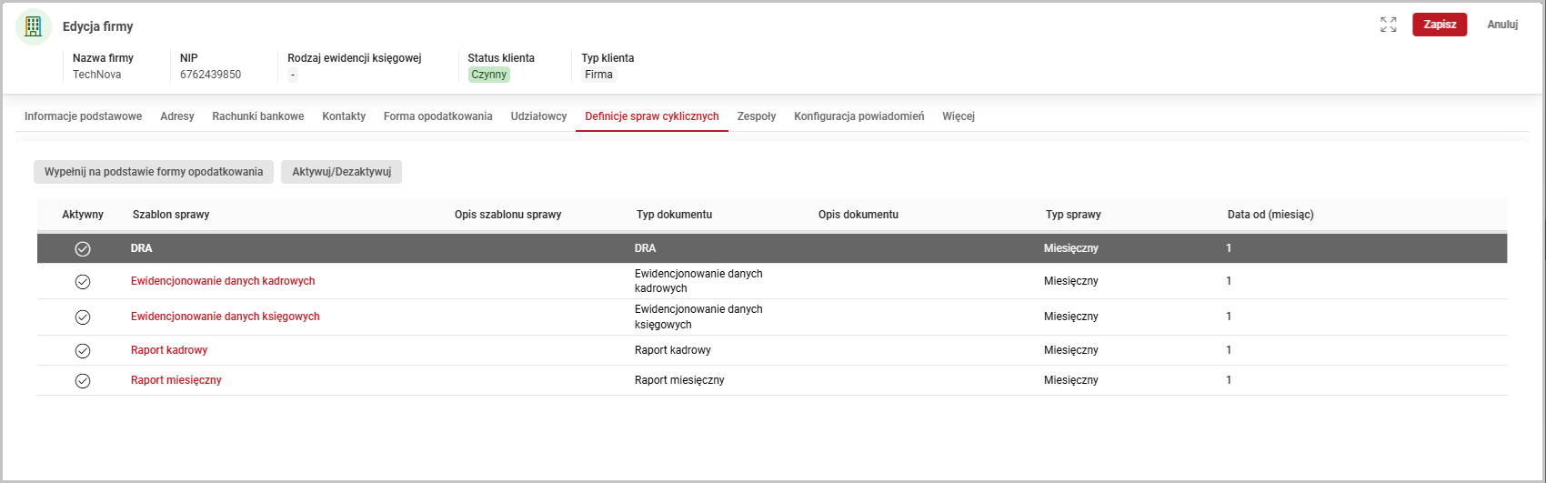Open the Konfiguracja powiadomień tab
Screen dimensions: 1546x483
(858, 116)
